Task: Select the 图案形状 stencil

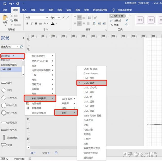Action: coord(5,60)
